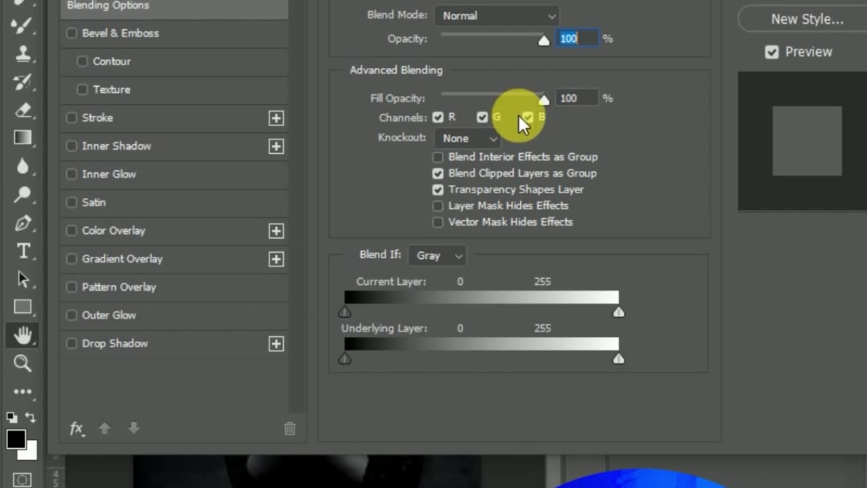The width and height of the screenshot is (867, 488).
Task: Open the Drop Shadow style settings
Action: coord(115,344)
